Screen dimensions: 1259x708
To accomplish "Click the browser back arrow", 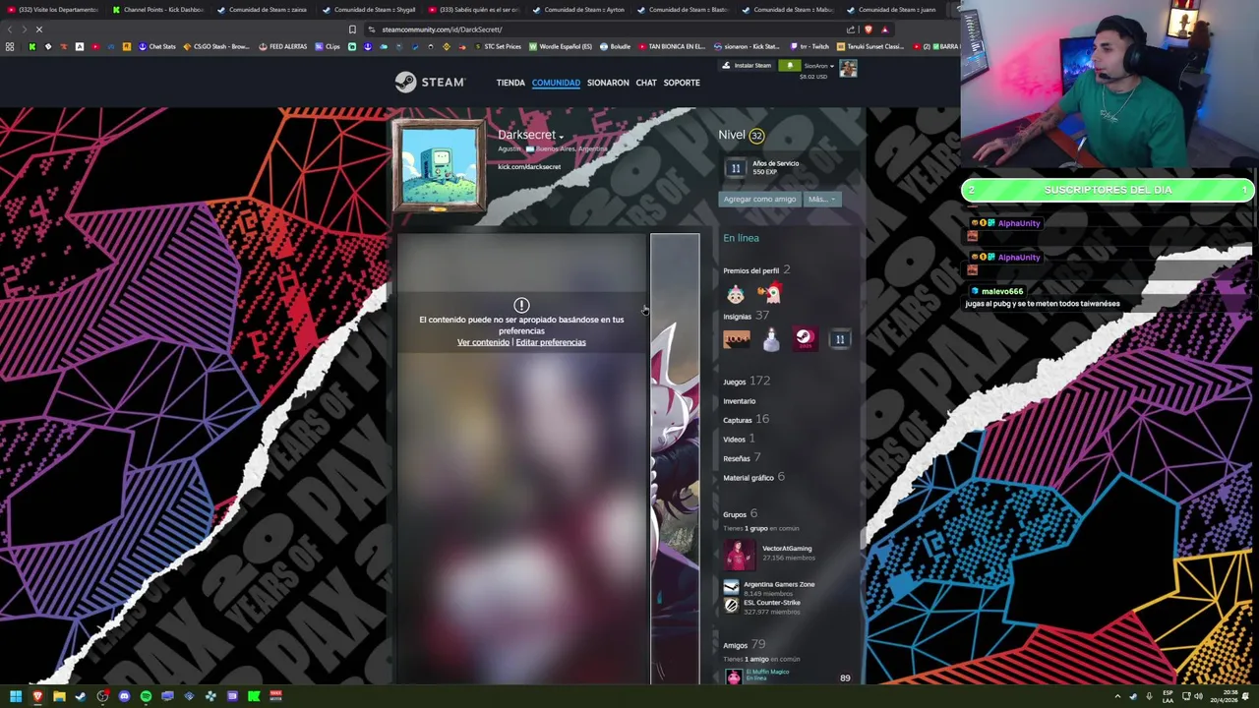I will (9, 29).
